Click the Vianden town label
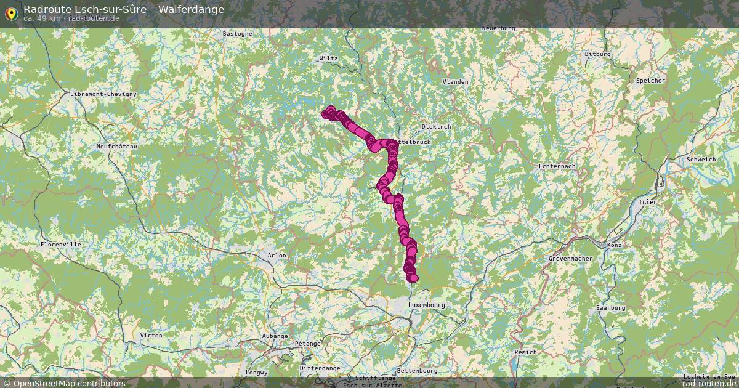The image size is (739, 388). point(456,81)
